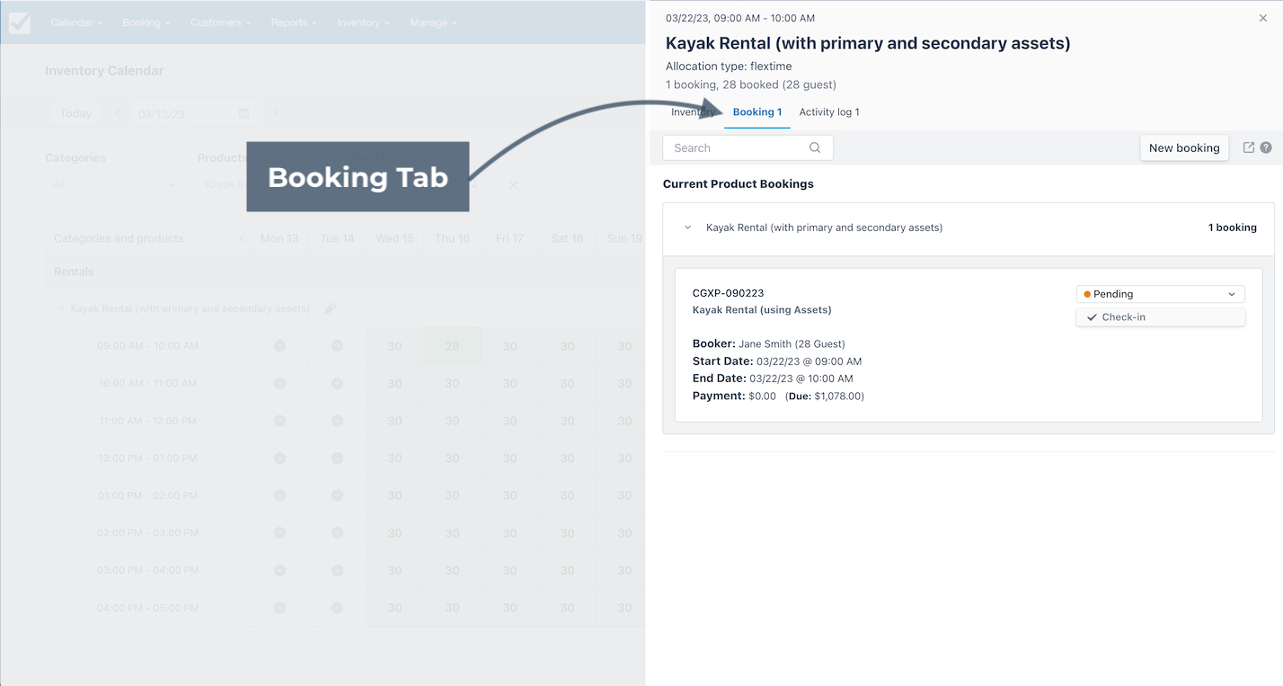Click the Mon 13 blocked icon for 01:00 PM

tap(279, 495)
